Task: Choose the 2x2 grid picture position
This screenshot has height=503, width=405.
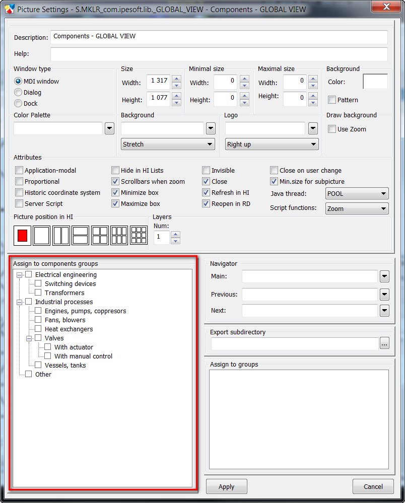Action: pyautogui.click(x=100, y=235)
